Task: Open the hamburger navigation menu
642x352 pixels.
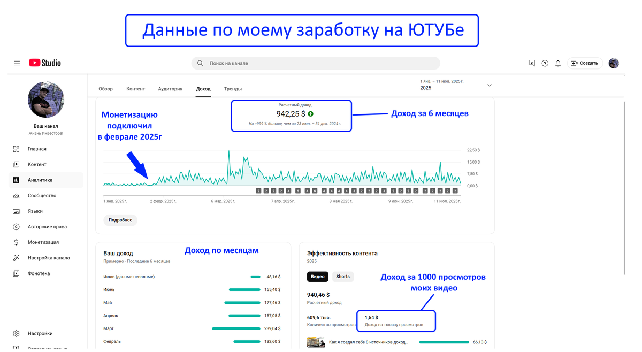Action: [x=17, y=63]
